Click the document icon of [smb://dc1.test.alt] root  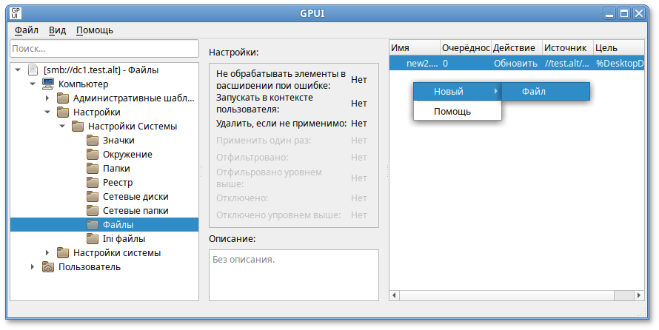click(33, 70)
